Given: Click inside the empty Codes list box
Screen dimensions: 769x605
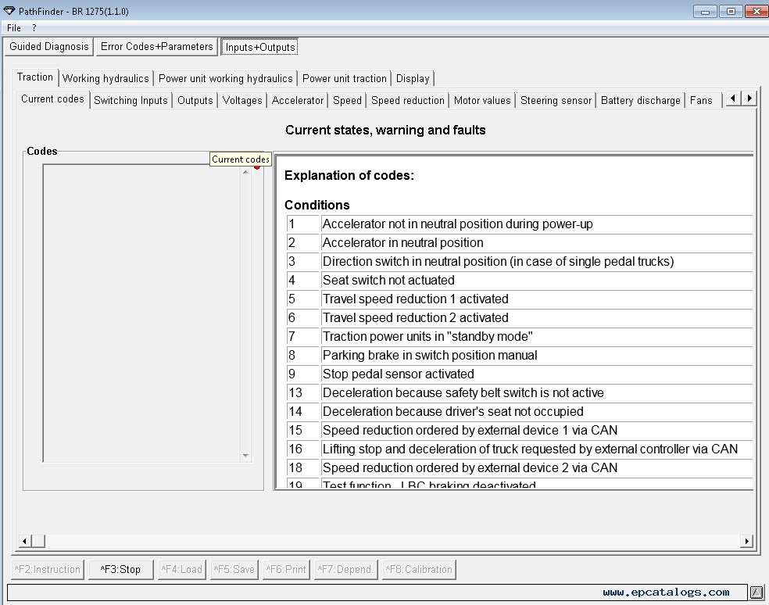Looking at the screenshot, I should coord(141,313).
